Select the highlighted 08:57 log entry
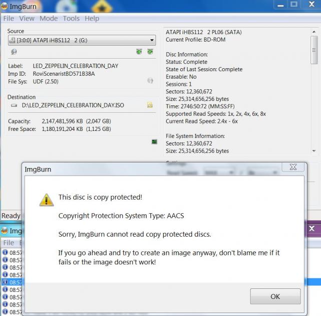Viewport: 321px width, 316px height. (13, 282)
